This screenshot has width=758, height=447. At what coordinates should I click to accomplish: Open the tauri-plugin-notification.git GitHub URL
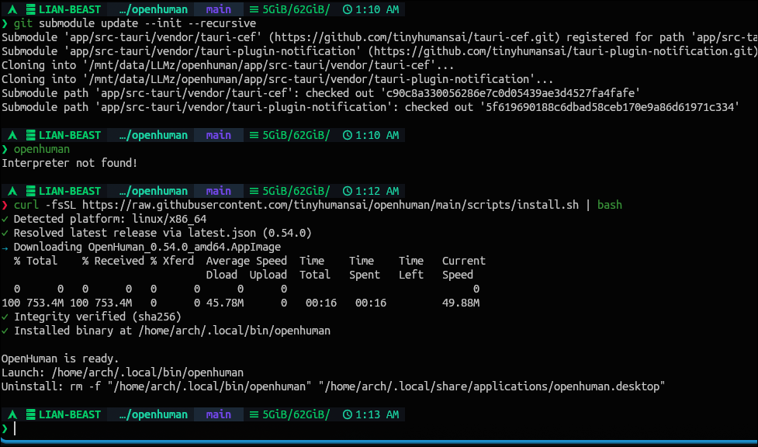tap(562, 51)
